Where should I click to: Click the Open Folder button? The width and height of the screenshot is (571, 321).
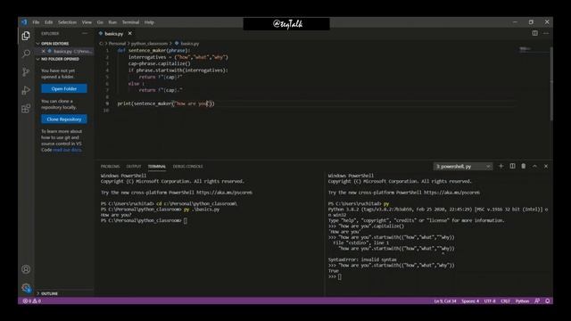tap(64, 88)
